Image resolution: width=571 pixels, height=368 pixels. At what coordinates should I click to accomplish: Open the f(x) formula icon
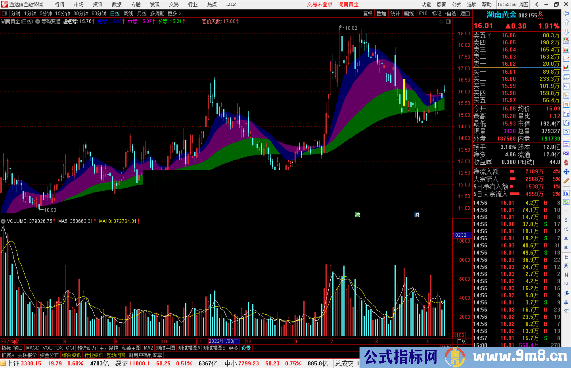[566, 123]
